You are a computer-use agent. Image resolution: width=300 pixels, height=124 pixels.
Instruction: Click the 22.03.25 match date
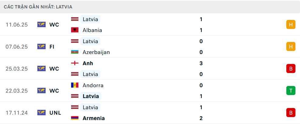pyautogui.click(x=17, y=91)
